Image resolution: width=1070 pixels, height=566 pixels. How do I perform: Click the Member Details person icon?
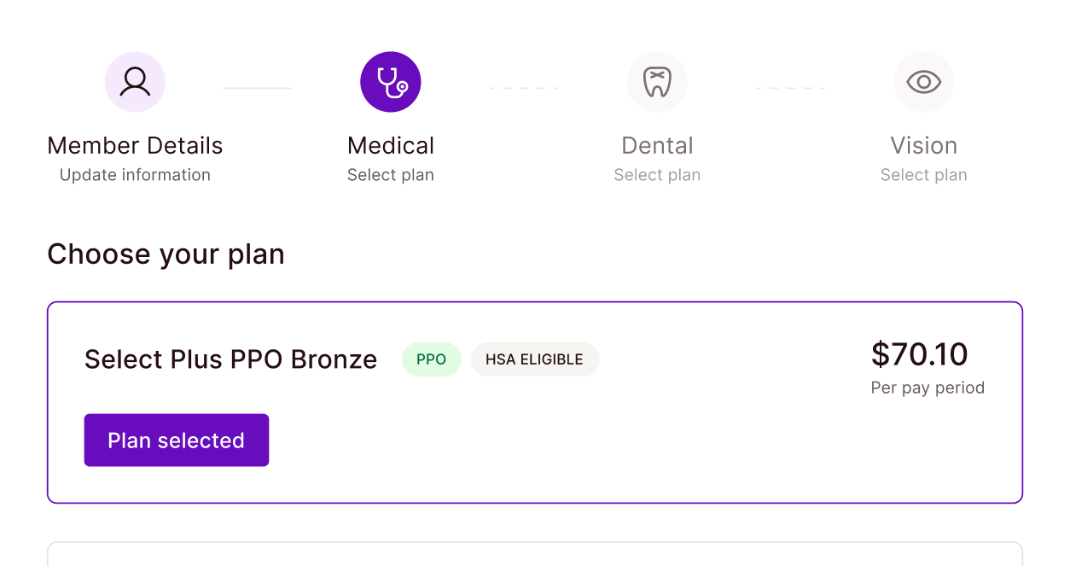[x=135, y=82]
